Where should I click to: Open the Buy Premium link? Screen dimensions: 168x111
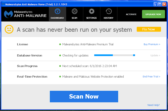pos(152,44)
